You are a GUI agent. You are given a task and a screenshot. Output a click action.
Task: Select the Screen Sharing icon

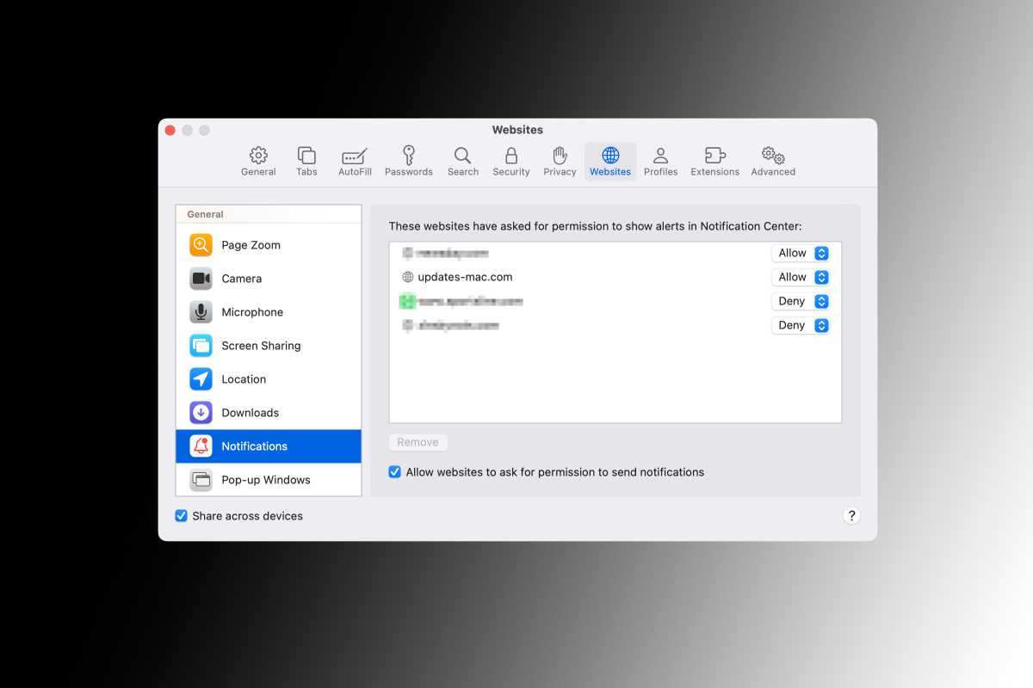pos(200,345)
